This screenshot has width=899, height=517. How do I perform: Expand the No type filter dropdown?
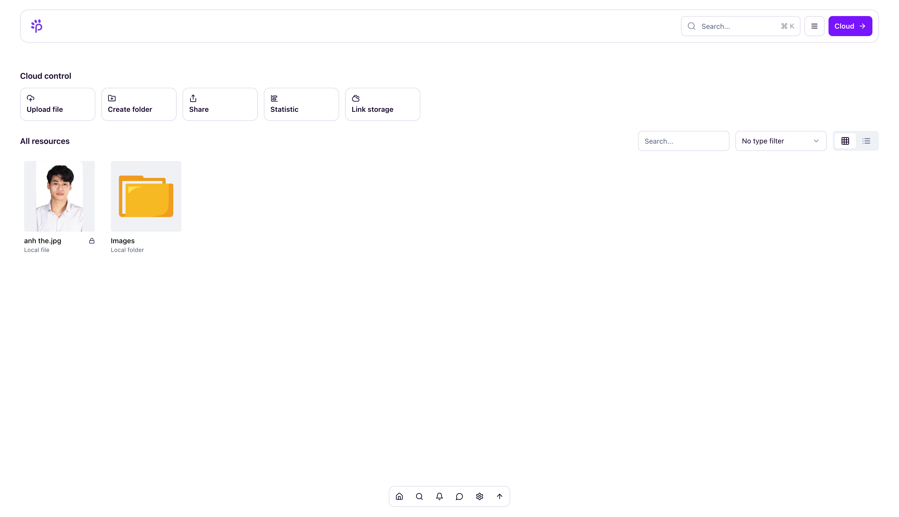[780, 141]
